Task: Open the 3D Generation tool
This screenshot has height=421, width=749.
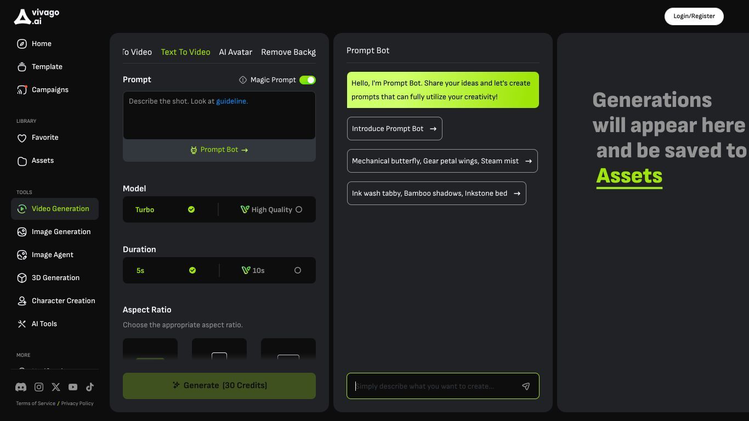Action: (55, 278)
